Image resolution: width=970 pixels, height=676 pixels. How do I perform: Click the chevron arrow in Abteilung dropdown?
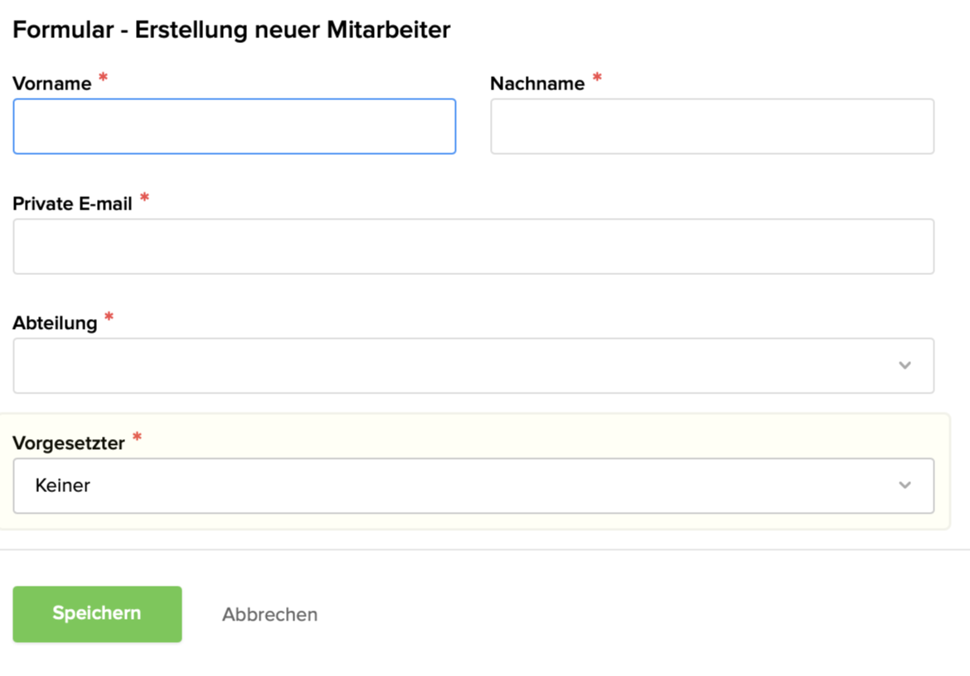[905, 365]
